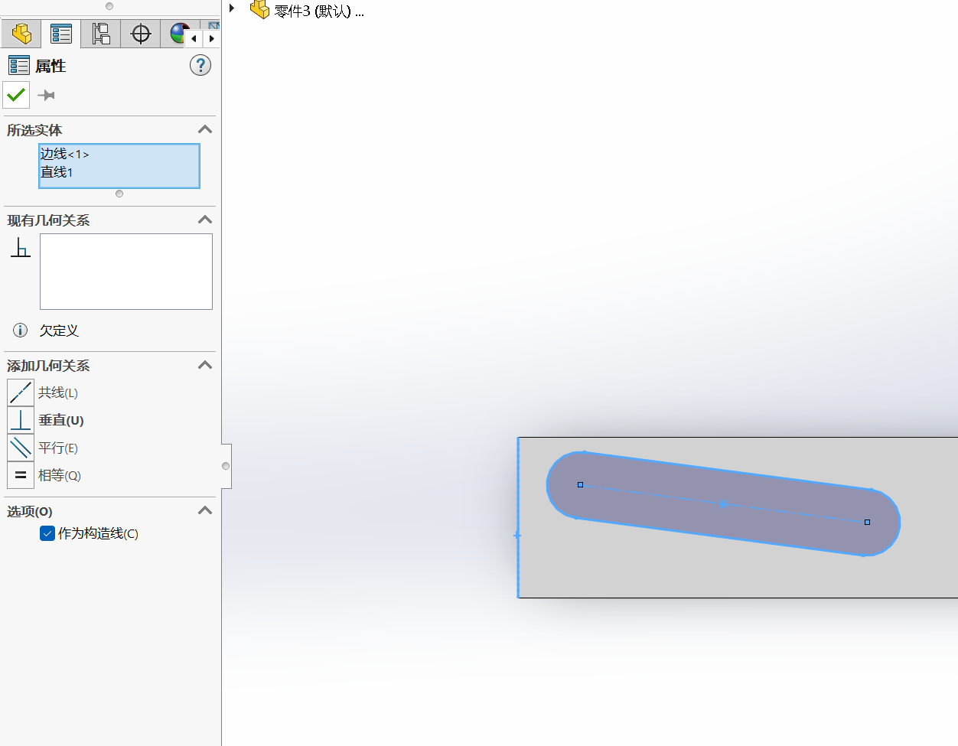Open the ConfigurationManager tab

pyautogui.click(x=101, y=34)
